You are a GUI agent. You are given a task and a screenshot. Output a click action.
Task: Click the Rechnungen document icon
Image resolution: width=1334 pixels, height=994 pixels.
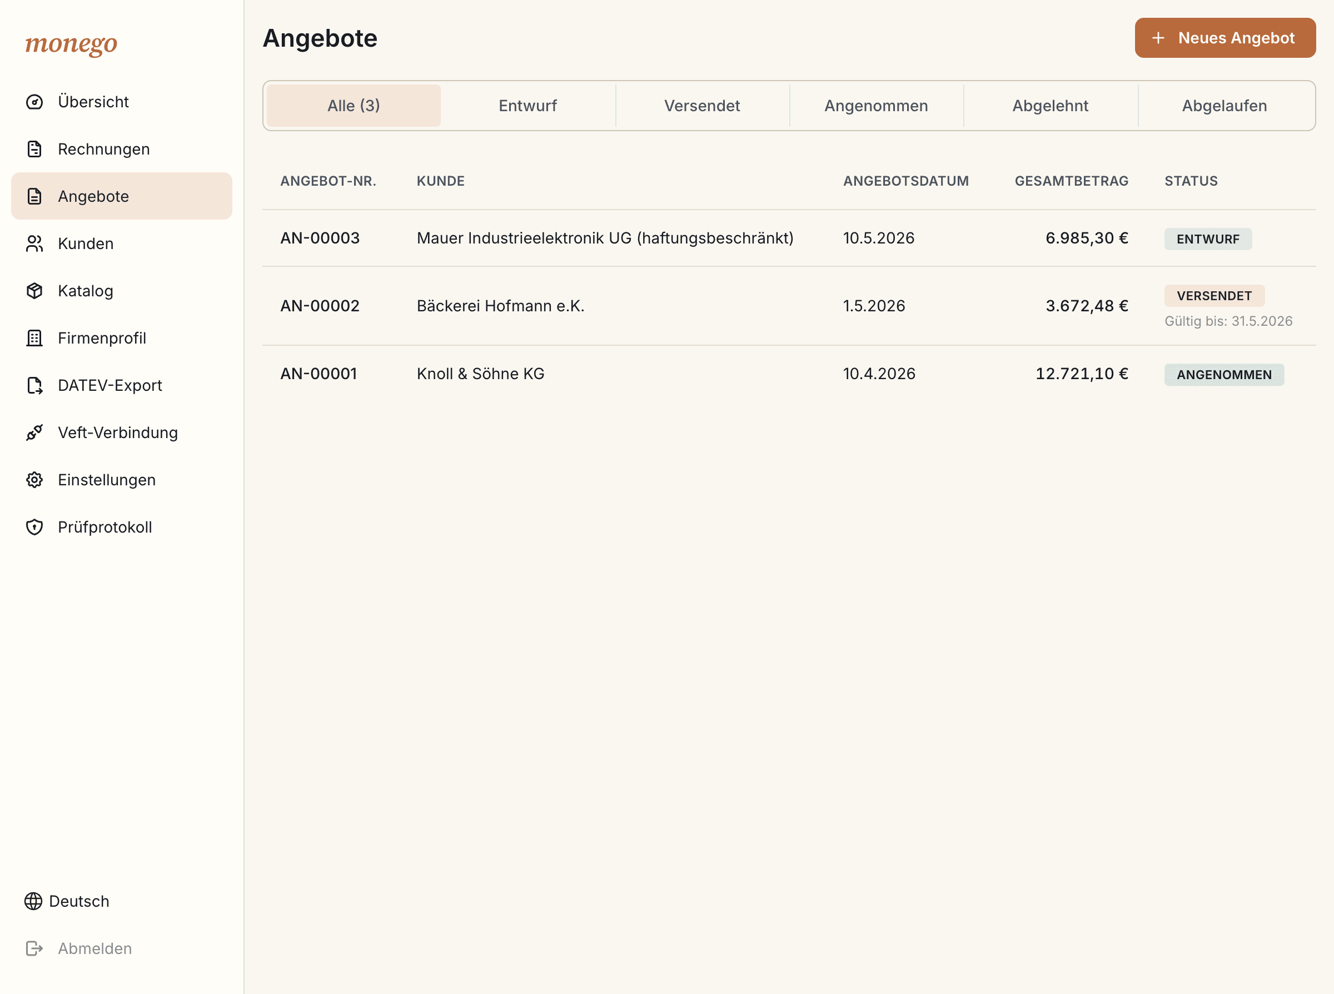(x=34, y=149)
